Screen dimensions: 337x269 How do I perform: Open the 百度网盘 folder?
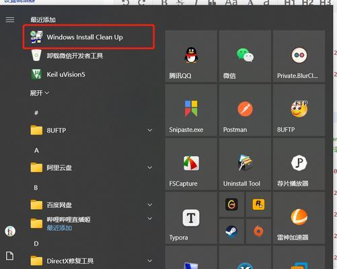(89, 205)
